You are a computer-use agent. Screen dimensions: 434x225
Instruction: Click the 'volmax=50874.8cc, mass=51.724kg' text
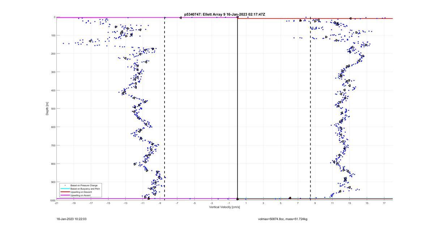tap(282, 219)
